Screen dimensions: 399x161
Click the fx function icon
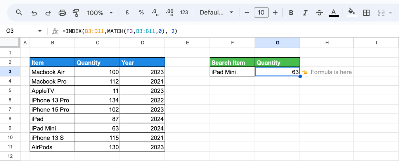point(55,31)
